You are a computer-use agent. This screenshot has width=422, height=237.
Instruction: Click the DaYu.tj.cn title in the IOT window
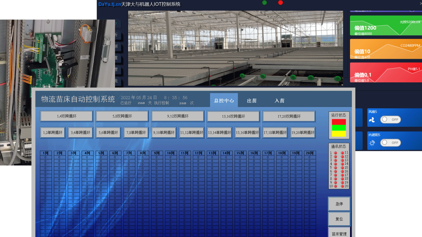coord(110,4)
